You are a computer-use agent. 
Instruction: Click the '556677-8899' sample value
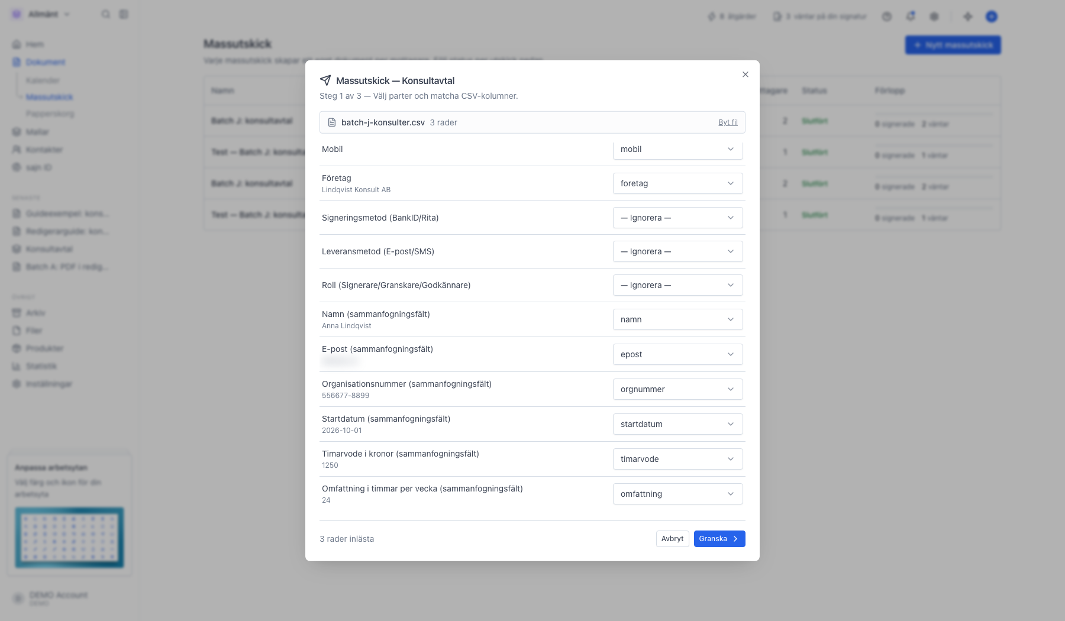346,396
